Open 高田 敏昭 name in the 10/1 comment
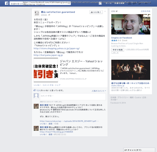Screen dimensions: 157x152 coord(44,105)
